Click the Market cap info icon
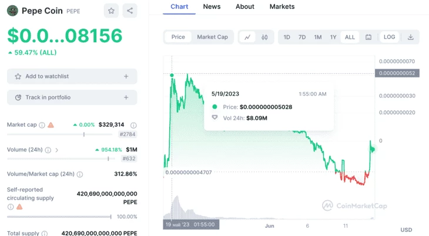 pos(42,125)
